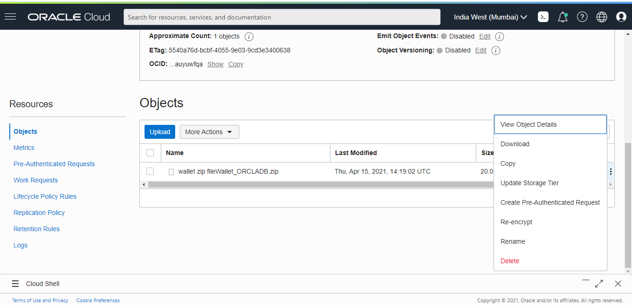This screenshot has height=305, width=632.
Task: Open the user profile menu
Action: pyautogui.click(x=621, y=17)
